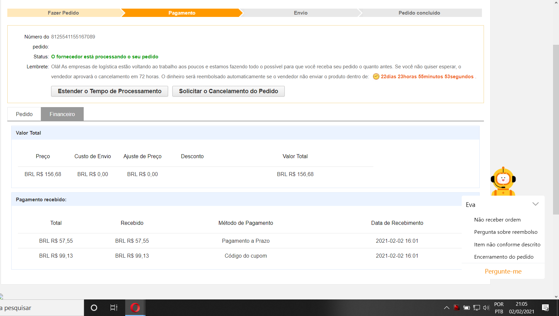Click the scrollbar up arrow

coord(556,3)
